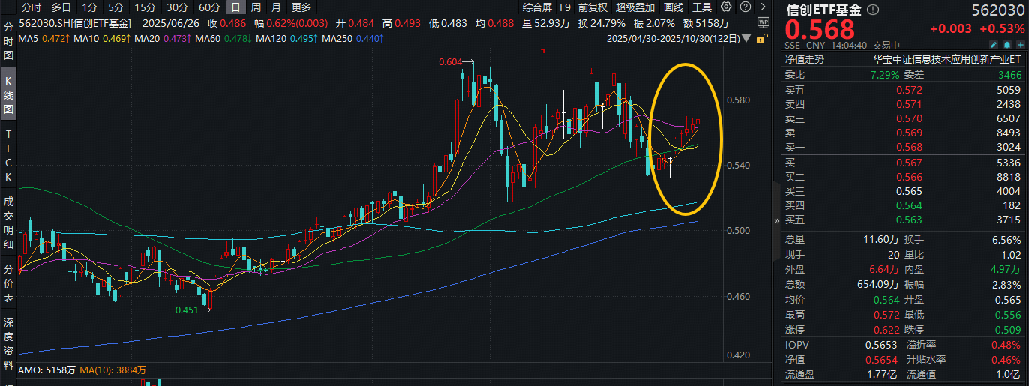Expand toolbar with right chevron arrow
The height and width of the screenshot is (386, 1029).
pyautogui.click(x=763, y=7)
